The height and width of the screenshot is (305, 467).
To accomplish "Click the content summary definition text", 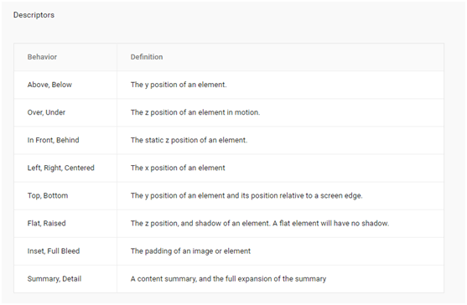I will (228, 279).
